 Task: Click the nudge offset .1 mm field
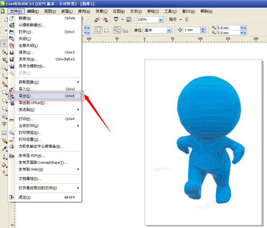(191, 30)
